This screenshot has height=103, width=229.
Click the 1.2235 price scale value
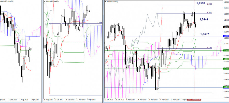pyautogui.click(x=226, y=44)
